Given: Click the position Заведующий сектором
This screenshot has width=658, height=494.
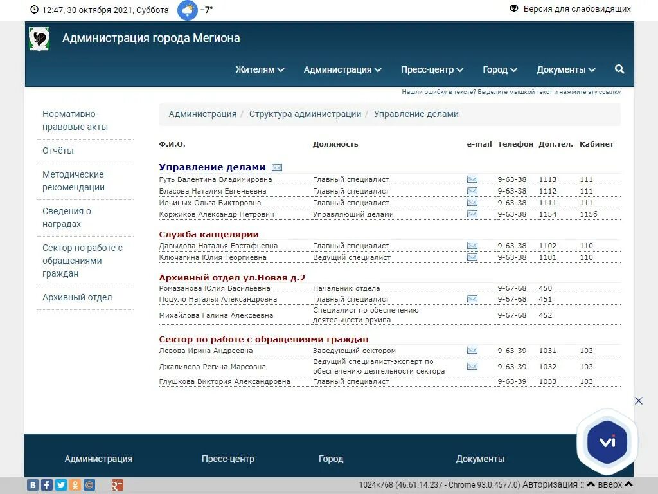Looking at the screenshot, I should [354, 351].
